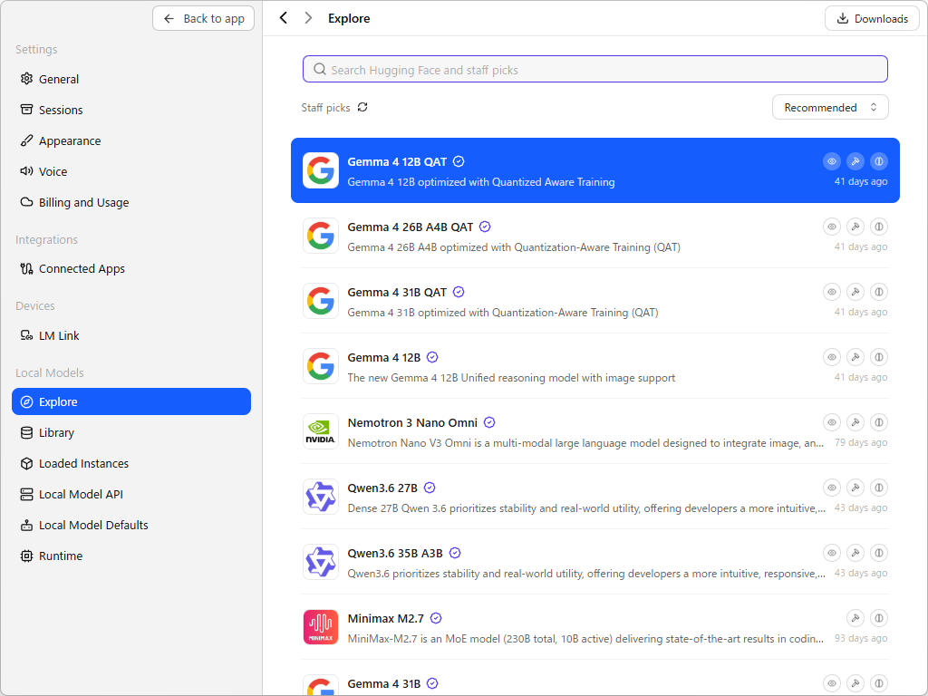Click the tool-use hammer icon on Gemma 4 26B A4B QAT
This screenshot has height=696, width=928.
(x=855, y=227)
